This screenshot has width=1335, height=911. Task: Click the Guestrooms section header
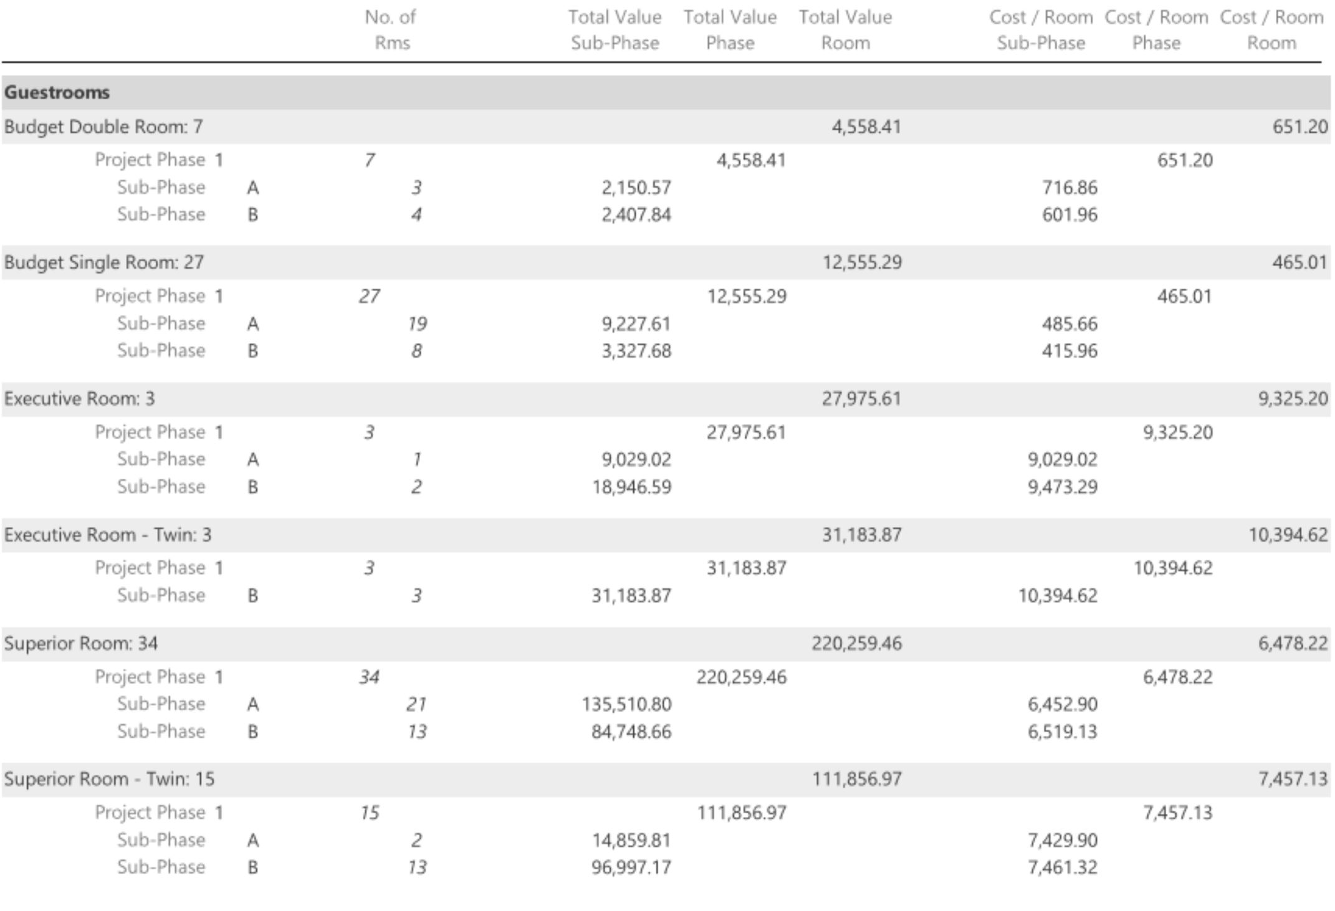pos(57,92)
